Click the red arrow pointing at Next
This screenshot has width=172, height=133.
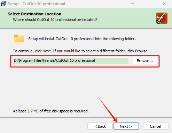point(107,109)
